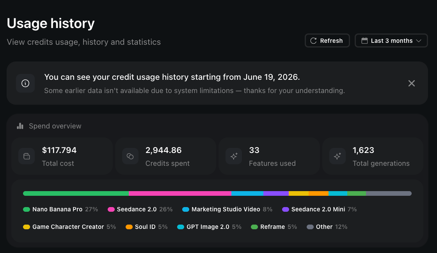
Task: Select the green Nano Banana Pro bar segment
Action: click(x=76, y=193)
